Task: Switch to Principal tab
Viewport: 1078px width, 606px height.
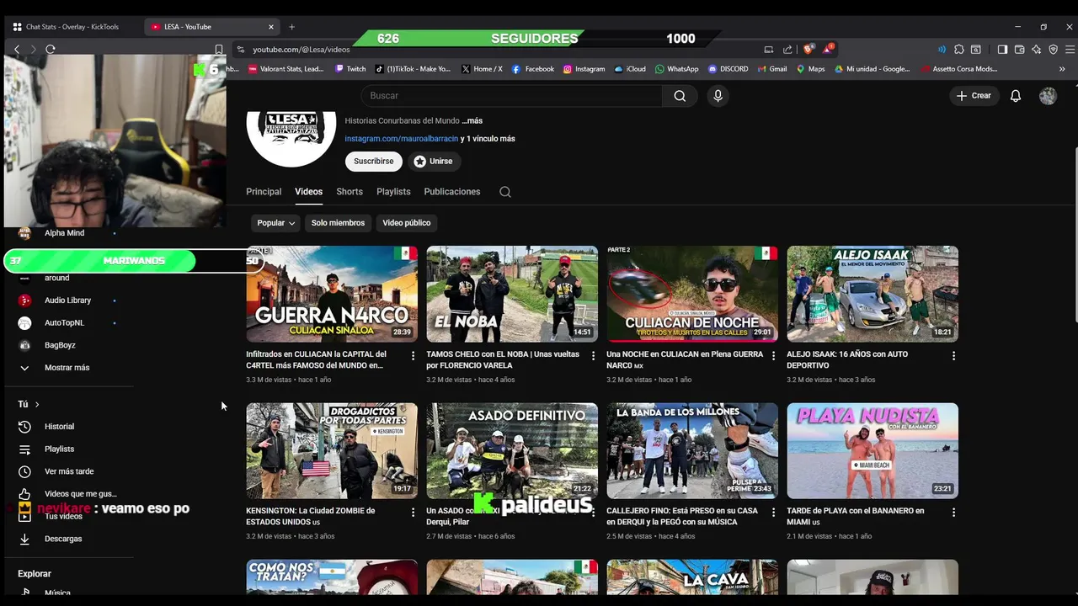Action: point(264,192)
